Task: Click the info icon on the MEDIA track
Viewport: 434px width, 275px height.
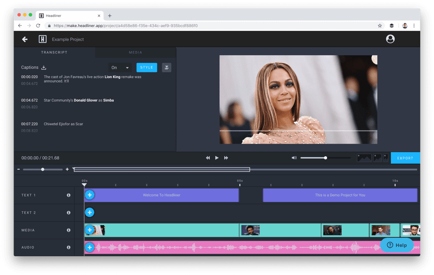Action: (x=68, y=230)
